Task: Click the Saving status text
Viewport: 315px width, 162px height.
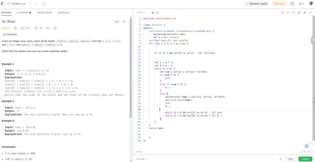Action: (139, 152)
